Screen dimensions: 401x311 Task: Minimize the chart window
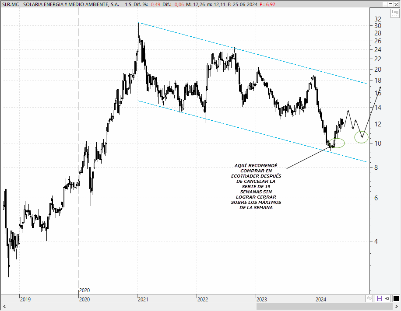click(x=385, y=4)
